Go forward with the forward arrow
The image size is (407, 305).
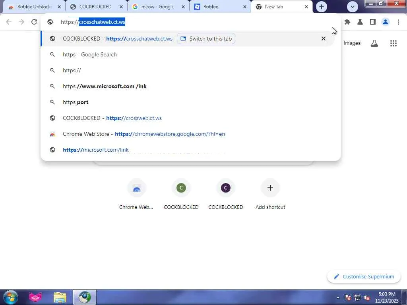[21, 22]
